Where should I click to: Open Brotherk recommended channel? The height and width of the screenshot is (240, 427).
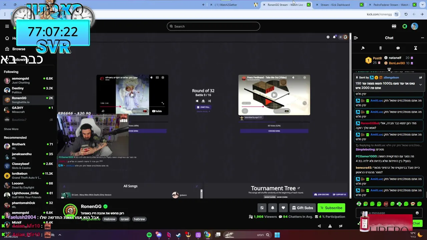pyautogui.click(x=28, y=146)
